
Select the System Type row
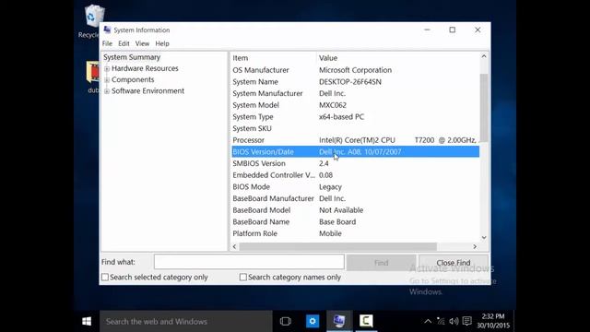pos(355,117)
